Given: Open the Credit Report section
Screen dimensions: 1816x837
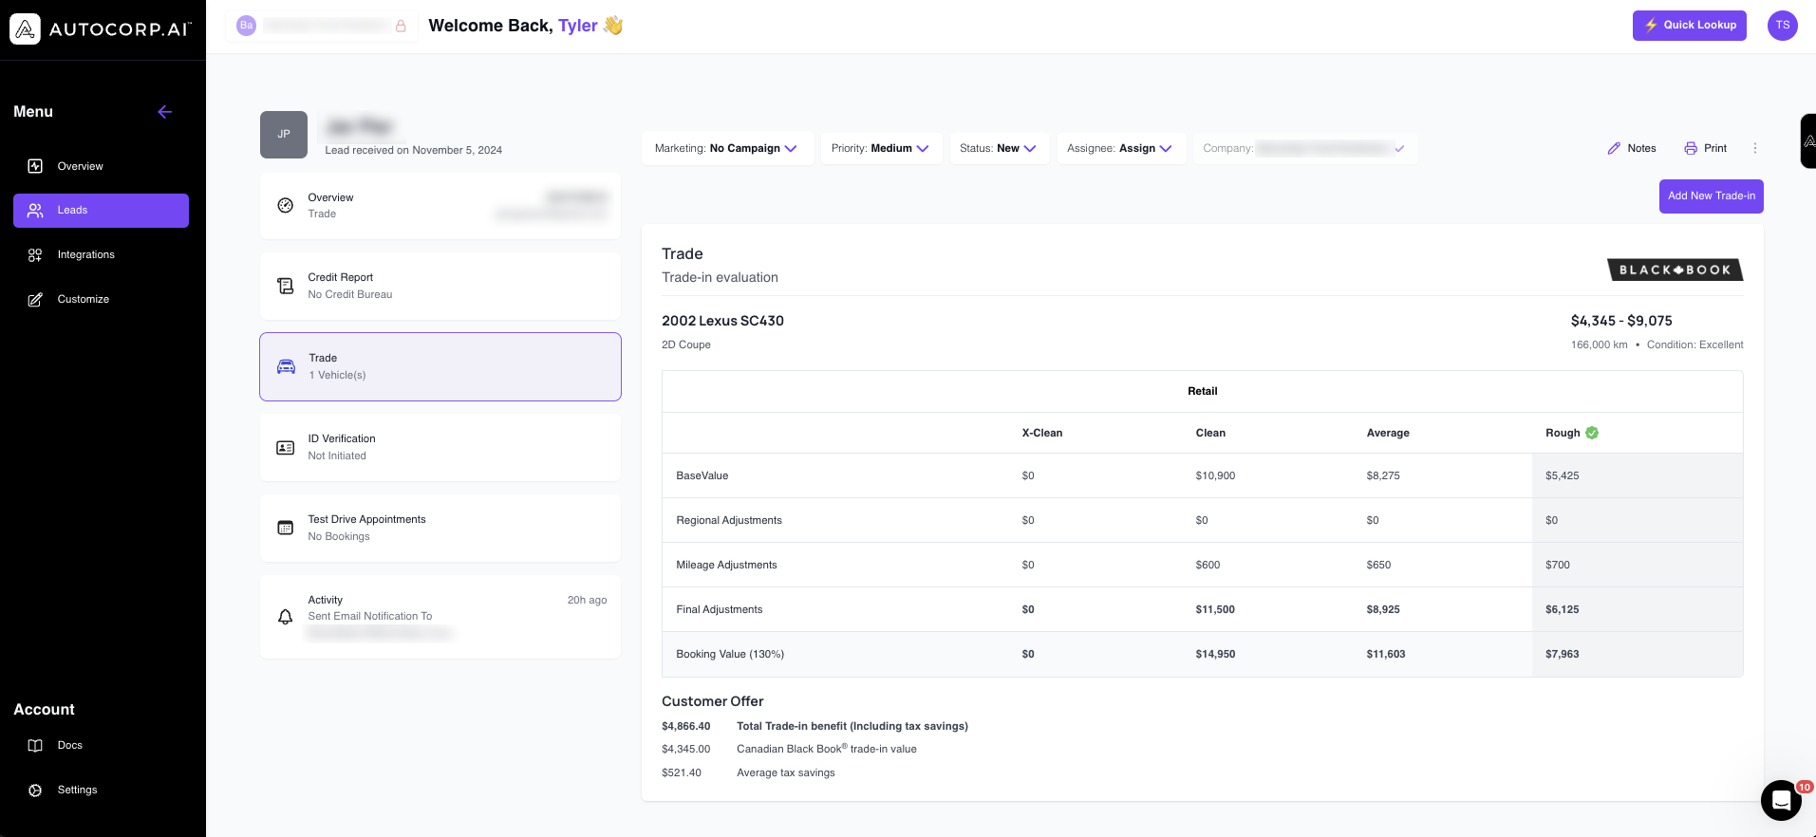Looking at the screenshot, I should click(x=440, y=286).
